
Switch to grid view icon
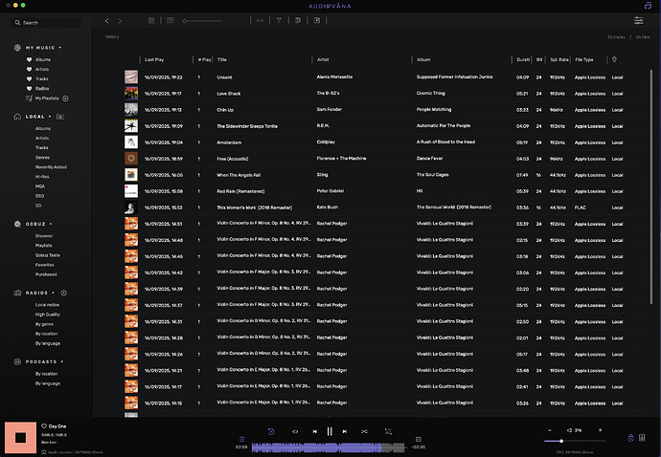(151, 20)
